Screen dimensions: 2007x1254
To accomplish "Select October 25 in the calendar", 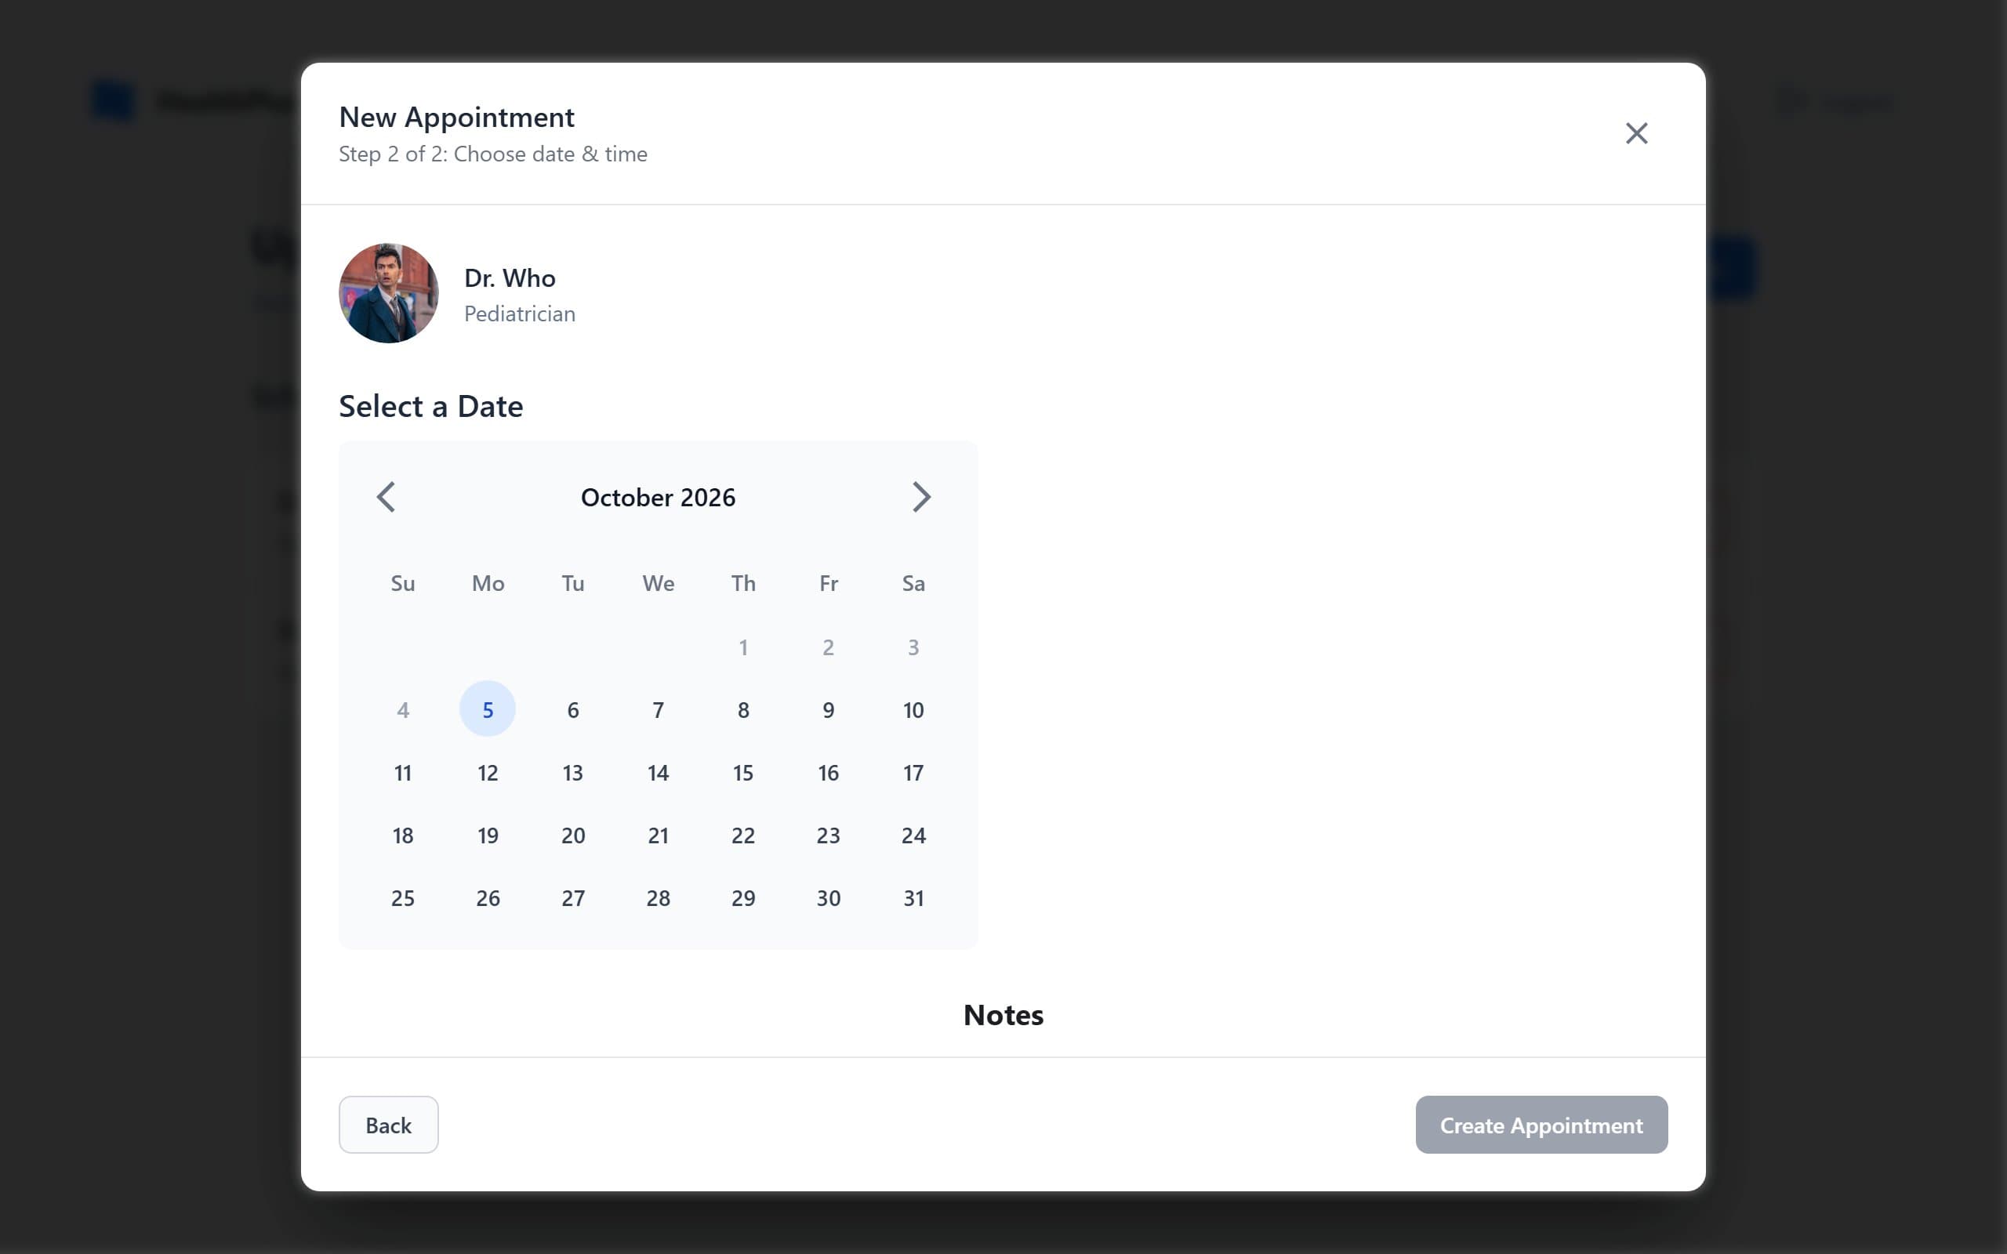I will tap(403, 897).
